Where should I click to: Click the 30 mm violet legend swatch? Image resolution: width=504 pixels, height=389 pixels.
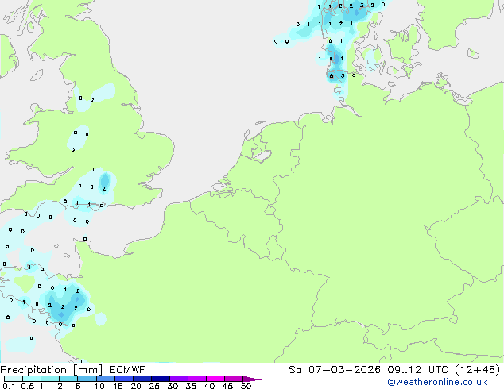(x=179, y=379)
